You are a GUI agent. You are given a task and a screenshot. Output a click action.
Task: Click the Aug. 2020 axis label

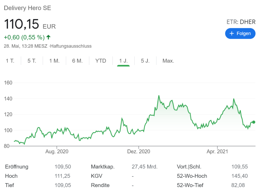(57, 151)
